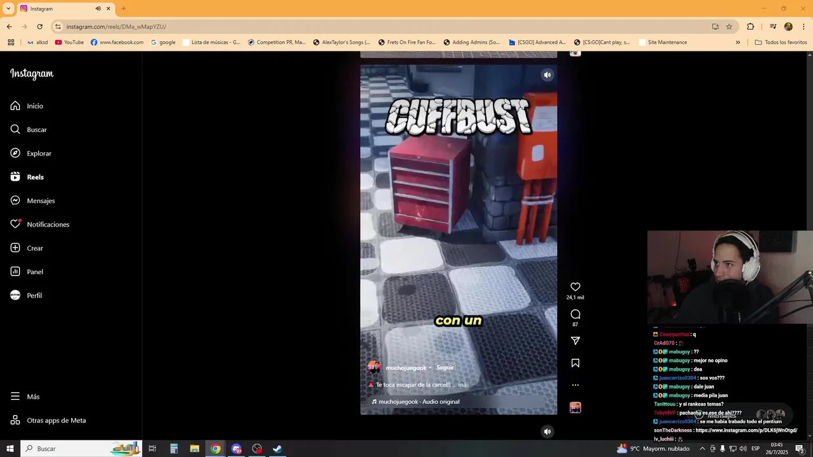
Task: Click the browser back arrow
Action: (9, 27)
